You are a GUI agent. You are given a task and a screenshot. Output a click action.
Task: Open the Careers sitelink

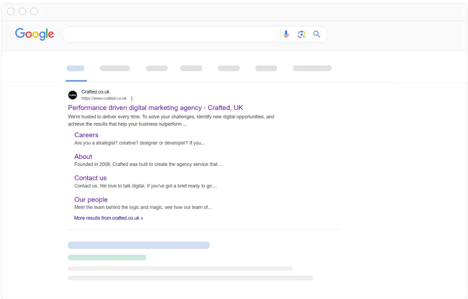click(x=86, y=135)
